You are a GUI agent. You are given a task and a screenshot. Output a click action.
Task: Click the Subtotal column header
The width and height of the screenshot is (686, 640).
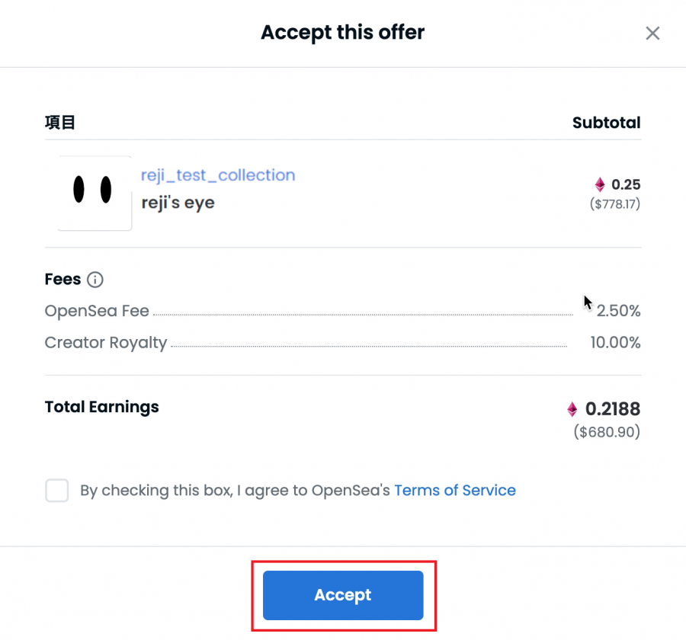pyautogui.click(x=607, y=123)
